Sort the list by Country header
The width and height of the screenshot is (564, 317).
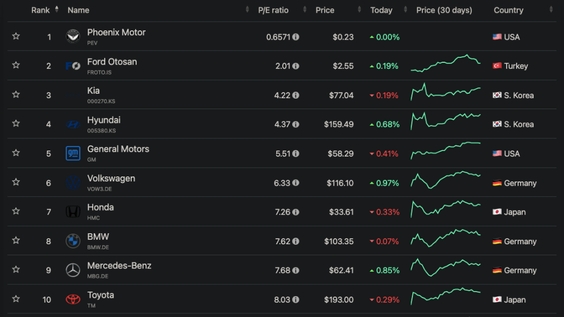click(x=508, y=10)
